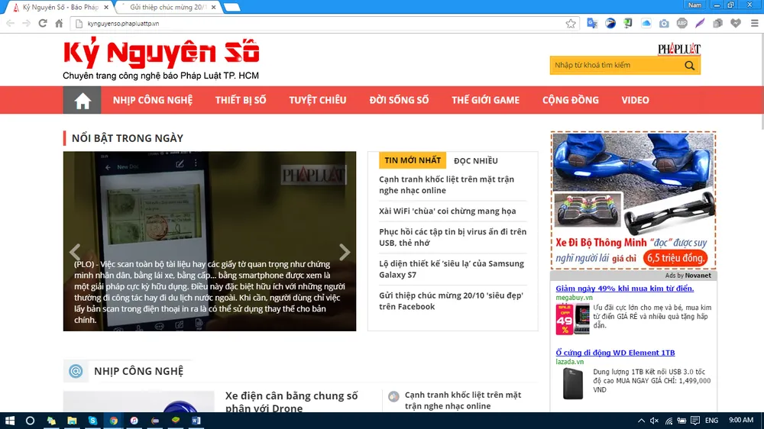The width and height of the screenshot is (764, 429).
Task: Click the gray heart extension icon
Action: [x=736, y=24]
